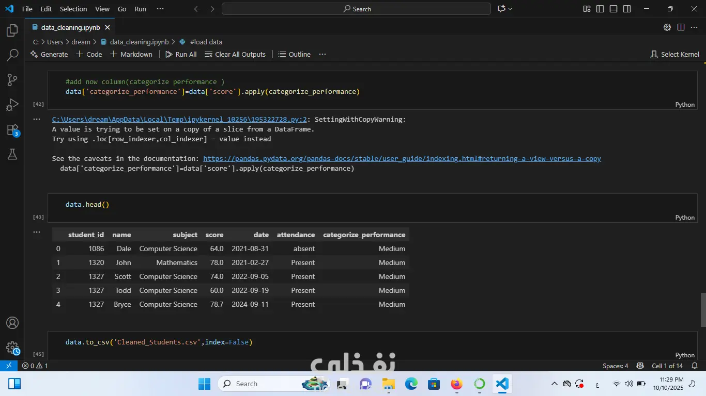The image size is (706, 396).
Task: Click the notebook vertical scrollbar thumb
Action: (x=703, y=309)
